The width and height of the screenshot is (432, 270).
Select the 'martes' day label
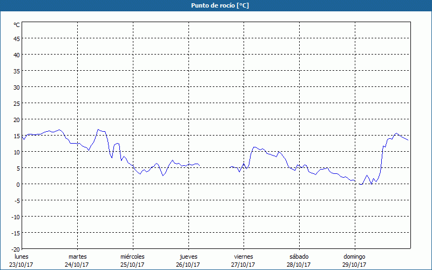tap(77, 256)
